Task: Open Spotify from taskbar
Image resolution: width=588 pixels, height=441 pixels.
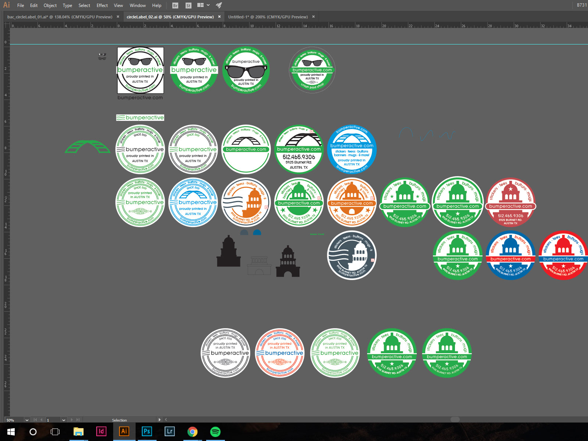Action: click(x=215, y=432)
